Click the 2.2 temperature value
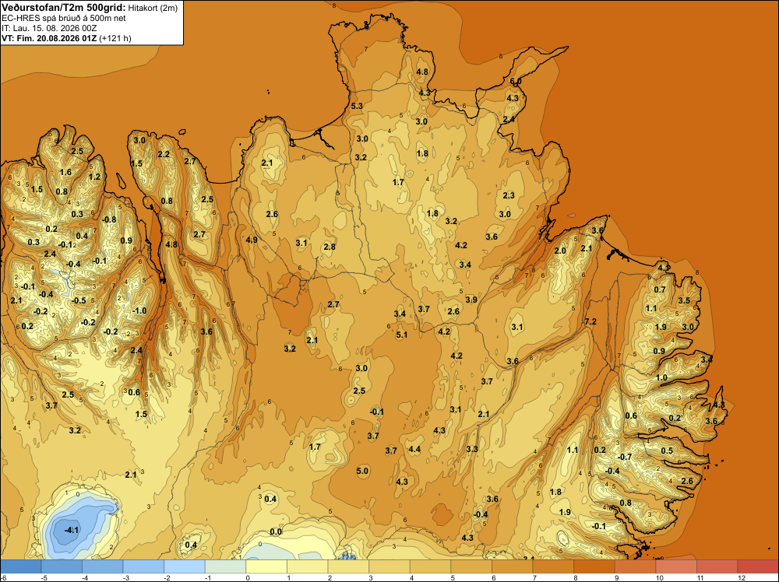 coord(164,154)
